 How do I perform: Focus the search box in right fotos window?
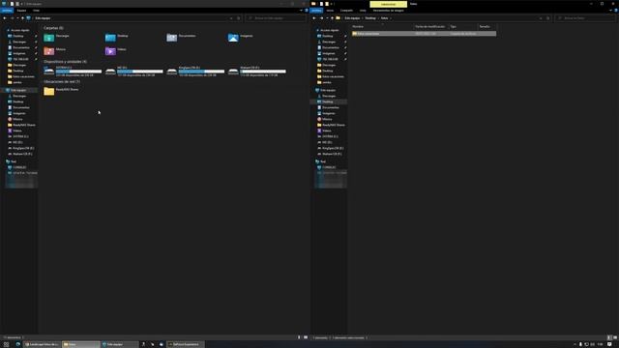click(x=585, y=18)
